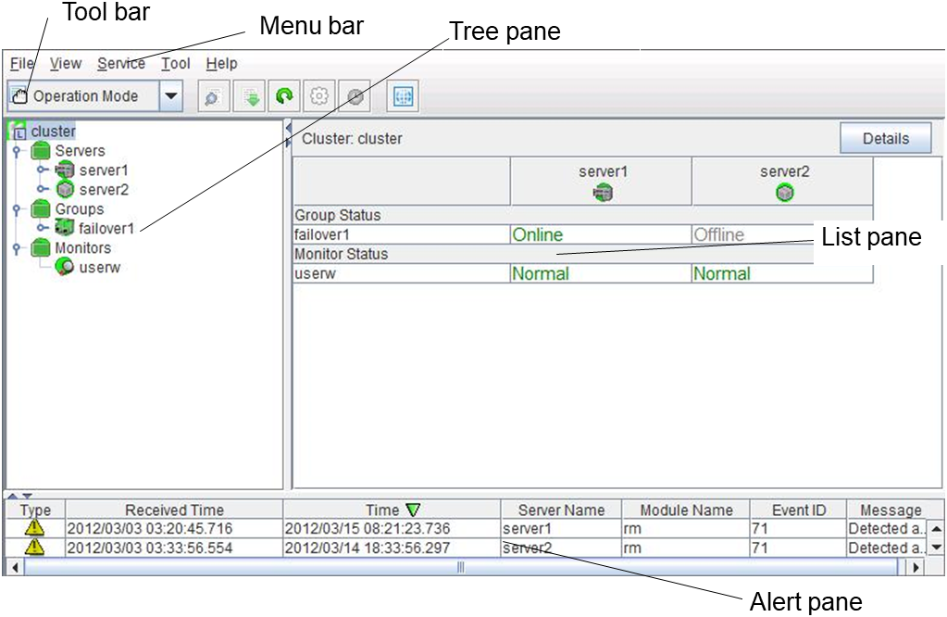947x617 pixels.
Task: Select the cluster root tree item
Action: click(x=53, y=132)
